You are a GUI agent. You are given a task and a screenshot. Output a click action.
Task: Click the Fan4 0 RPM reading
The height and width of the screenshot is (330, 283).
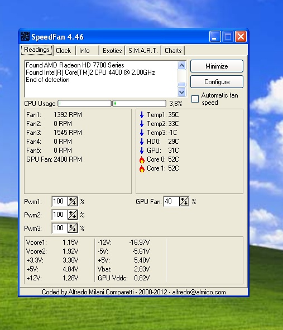click(49, 142)
